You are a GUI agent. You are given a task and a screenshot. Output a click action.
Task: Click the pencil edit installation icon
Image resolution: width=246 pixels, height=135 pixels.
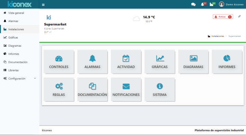(x=240, y=16)
